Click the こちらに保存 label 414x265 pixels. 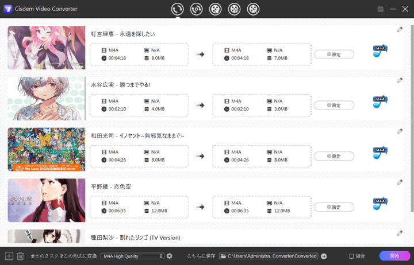point(201,256)
